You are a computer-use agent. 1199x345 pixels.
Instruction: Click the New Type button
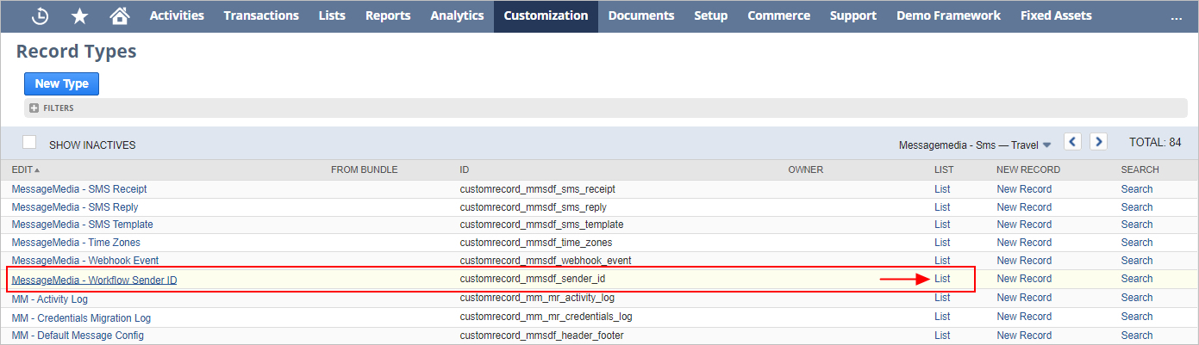(61, 83)
